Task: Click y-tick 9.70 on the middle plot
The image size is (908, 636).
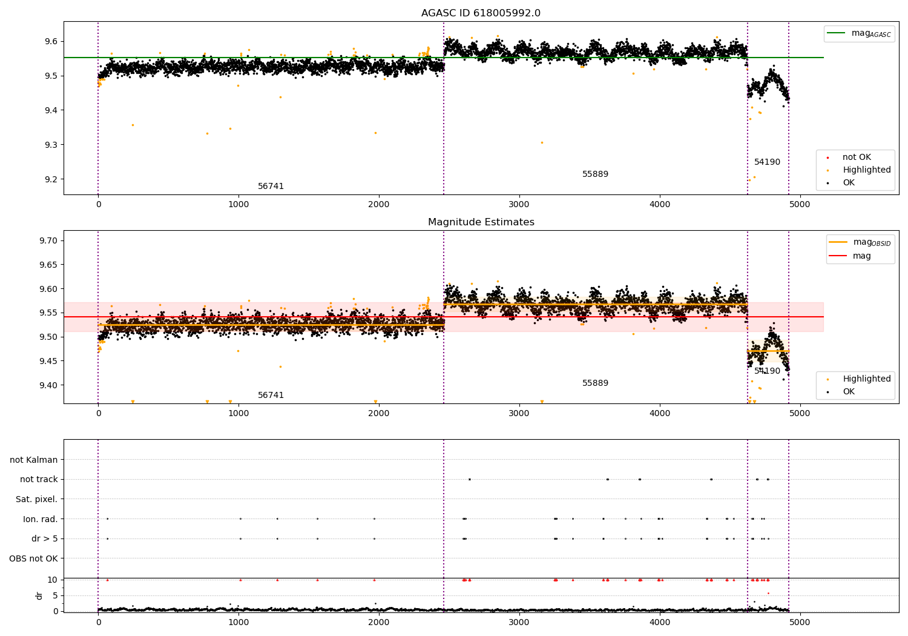Action: (48, 240)
